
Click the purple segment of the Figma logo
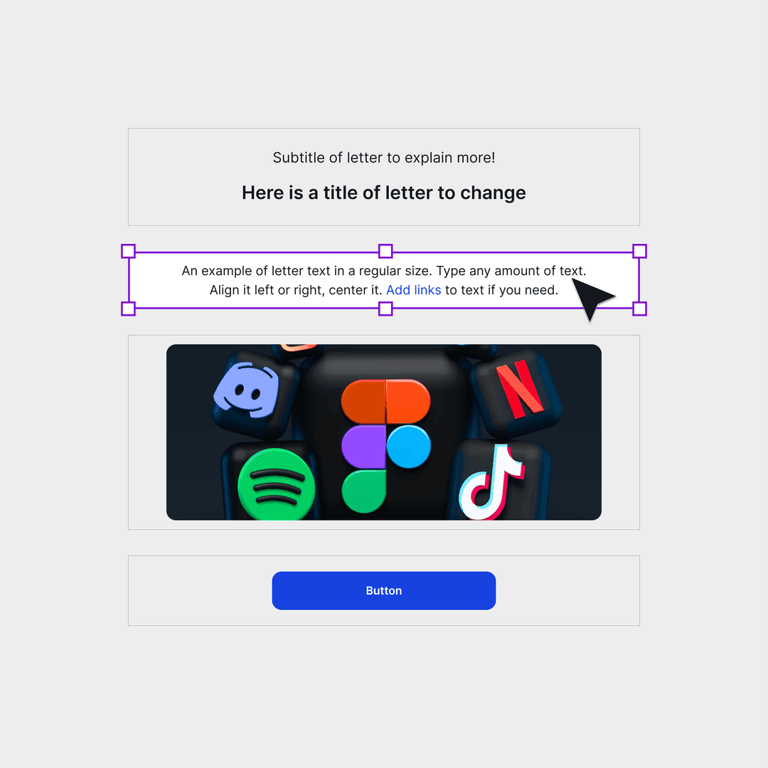point(363,447)
